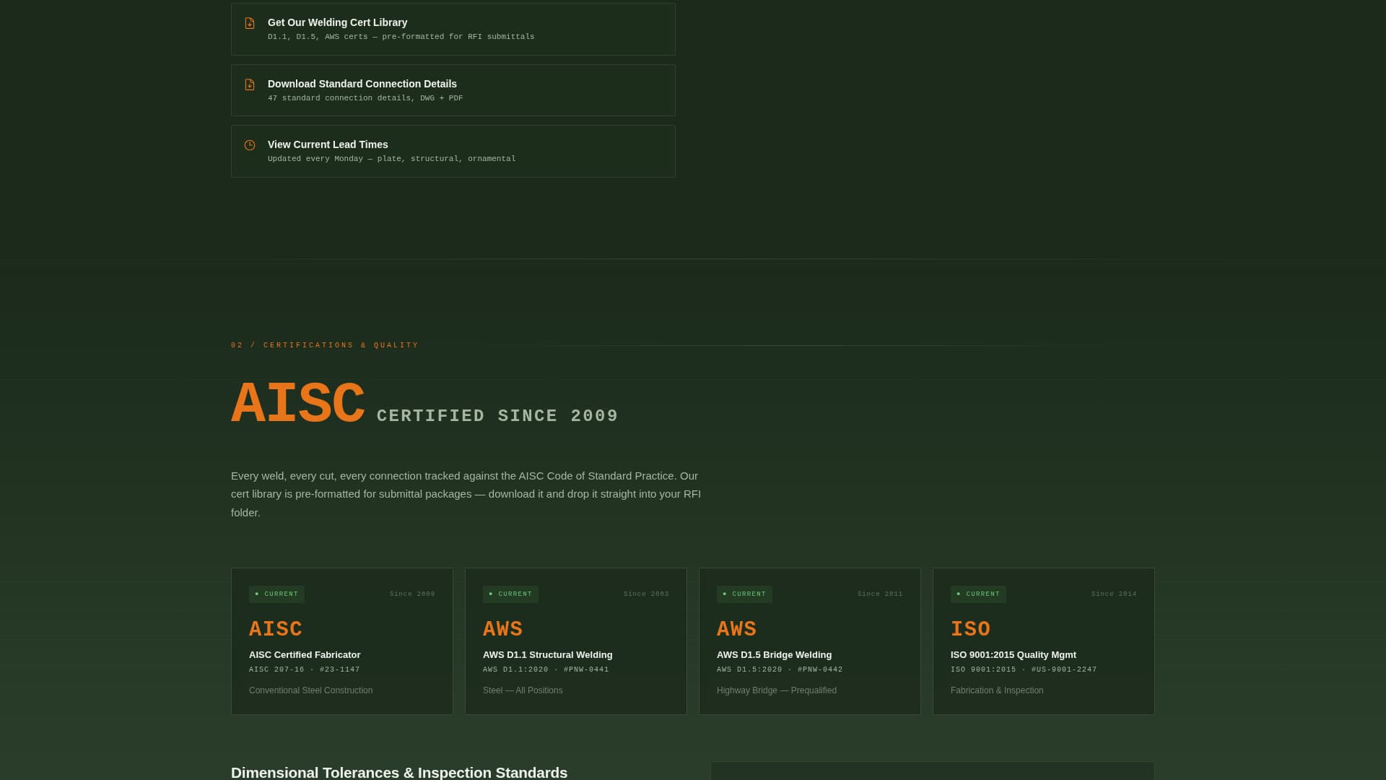Click the Since 2014 timestamp on the ISO card

[x=1112, y=594]
